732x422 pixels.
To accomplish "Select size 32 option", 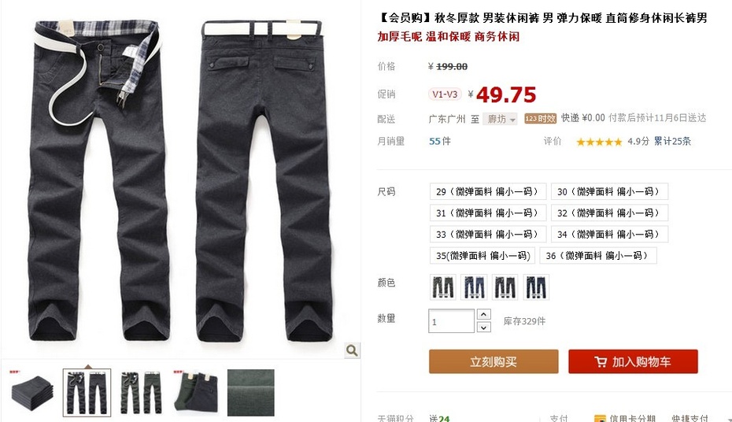I will [x=609, y=213].
